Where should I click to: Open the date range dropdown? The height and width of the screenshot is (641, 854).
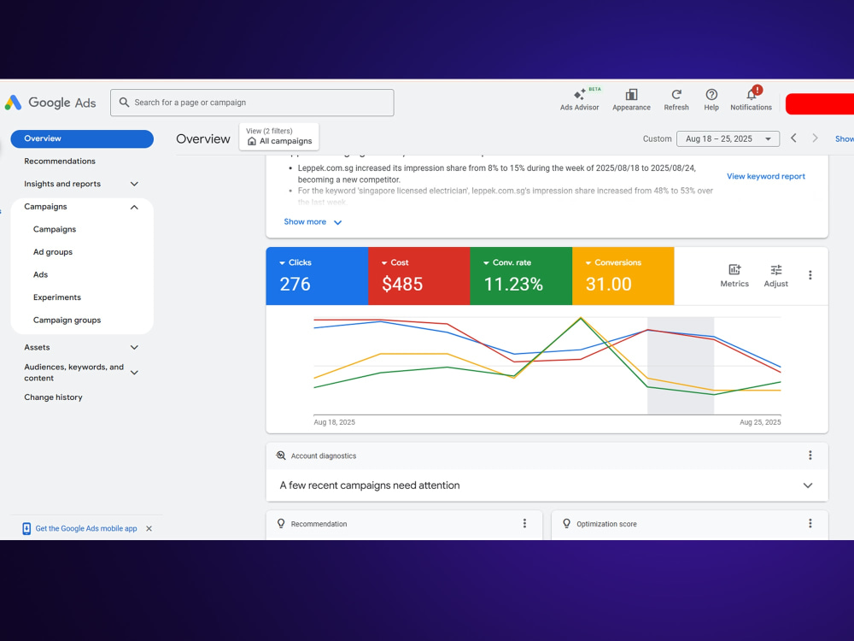(x=728, y=139)
